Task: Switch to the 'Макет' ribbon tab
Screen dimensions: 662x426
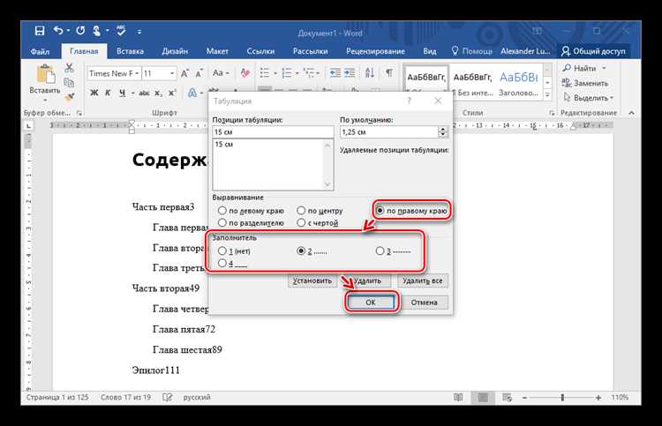Action: [217, 51]
